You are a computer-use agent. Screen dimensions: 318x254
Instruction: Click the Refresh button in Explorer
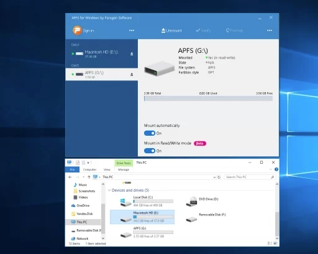[219, 177]
